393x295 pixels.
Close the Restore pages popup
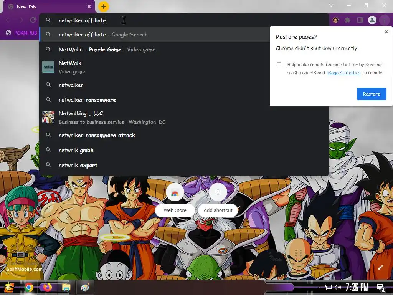(x=386, y=32)
